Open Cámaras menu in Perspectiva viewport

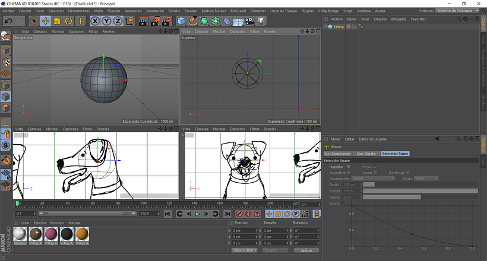click(x=40, y=31)
